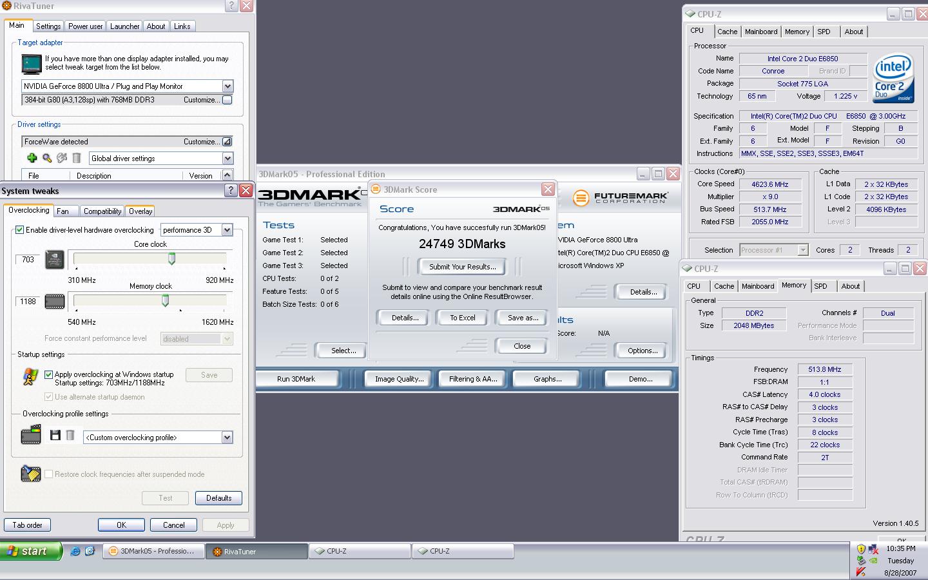Toggle Restore clock frequencies after suspended mode
Image resolution: width=928 pixels, height=580 pixels.
[48, 474]
